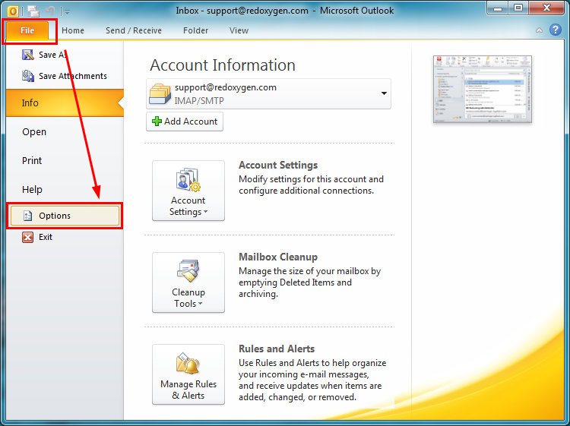Image resolution: width=570 pixels, height=426 pixels.
Task: Open Microsoft Outlook Help question mark icon
Action: pos(555,30)
